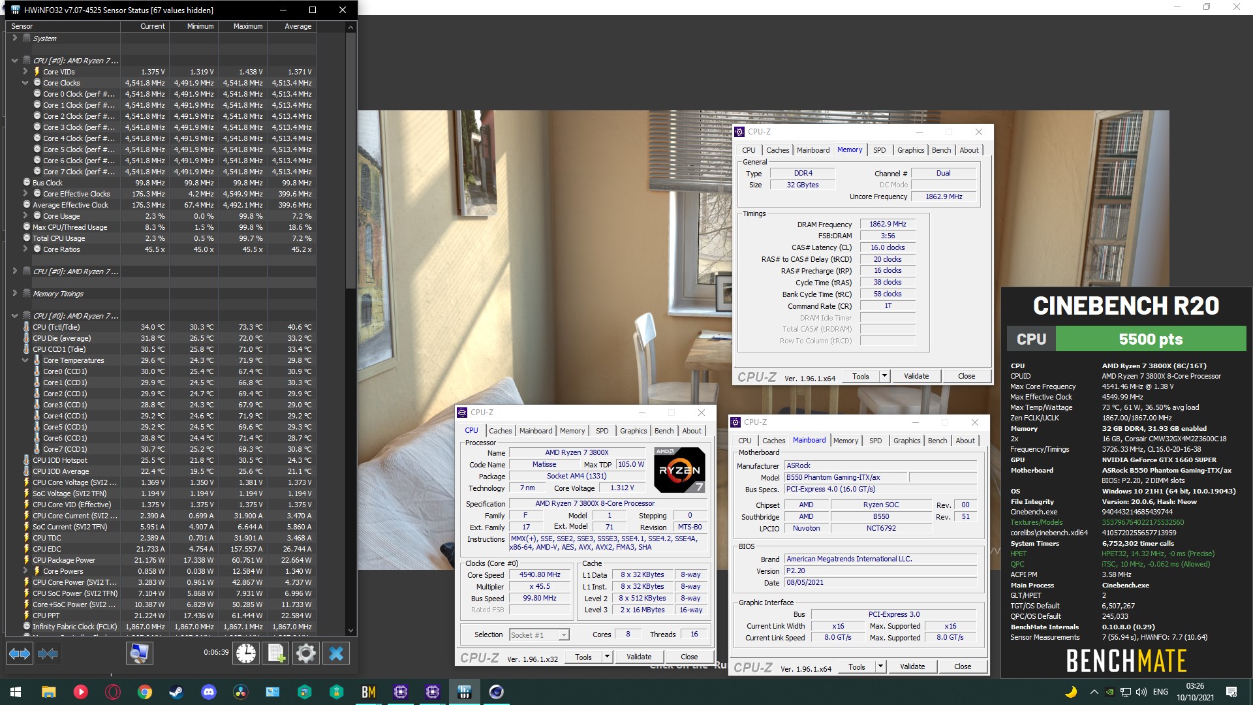Click the green 5500 pts score bar
This screenshot has height=705, width=1253.
click(x=1151, y=339)
